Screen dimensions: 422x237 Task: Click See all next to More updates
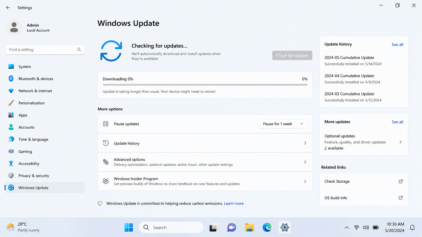397,122
